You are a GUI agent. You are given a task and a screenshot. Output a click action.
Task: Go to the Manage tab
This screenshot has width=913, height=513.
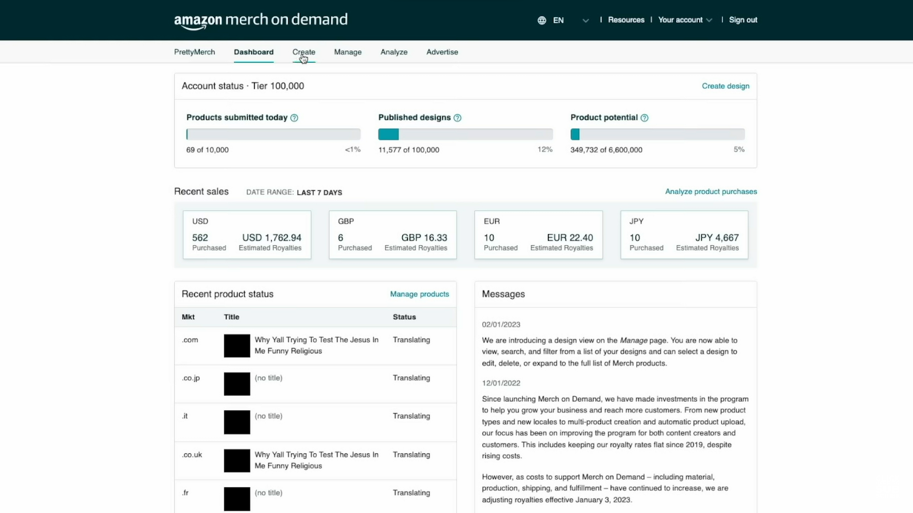(348, 52)
